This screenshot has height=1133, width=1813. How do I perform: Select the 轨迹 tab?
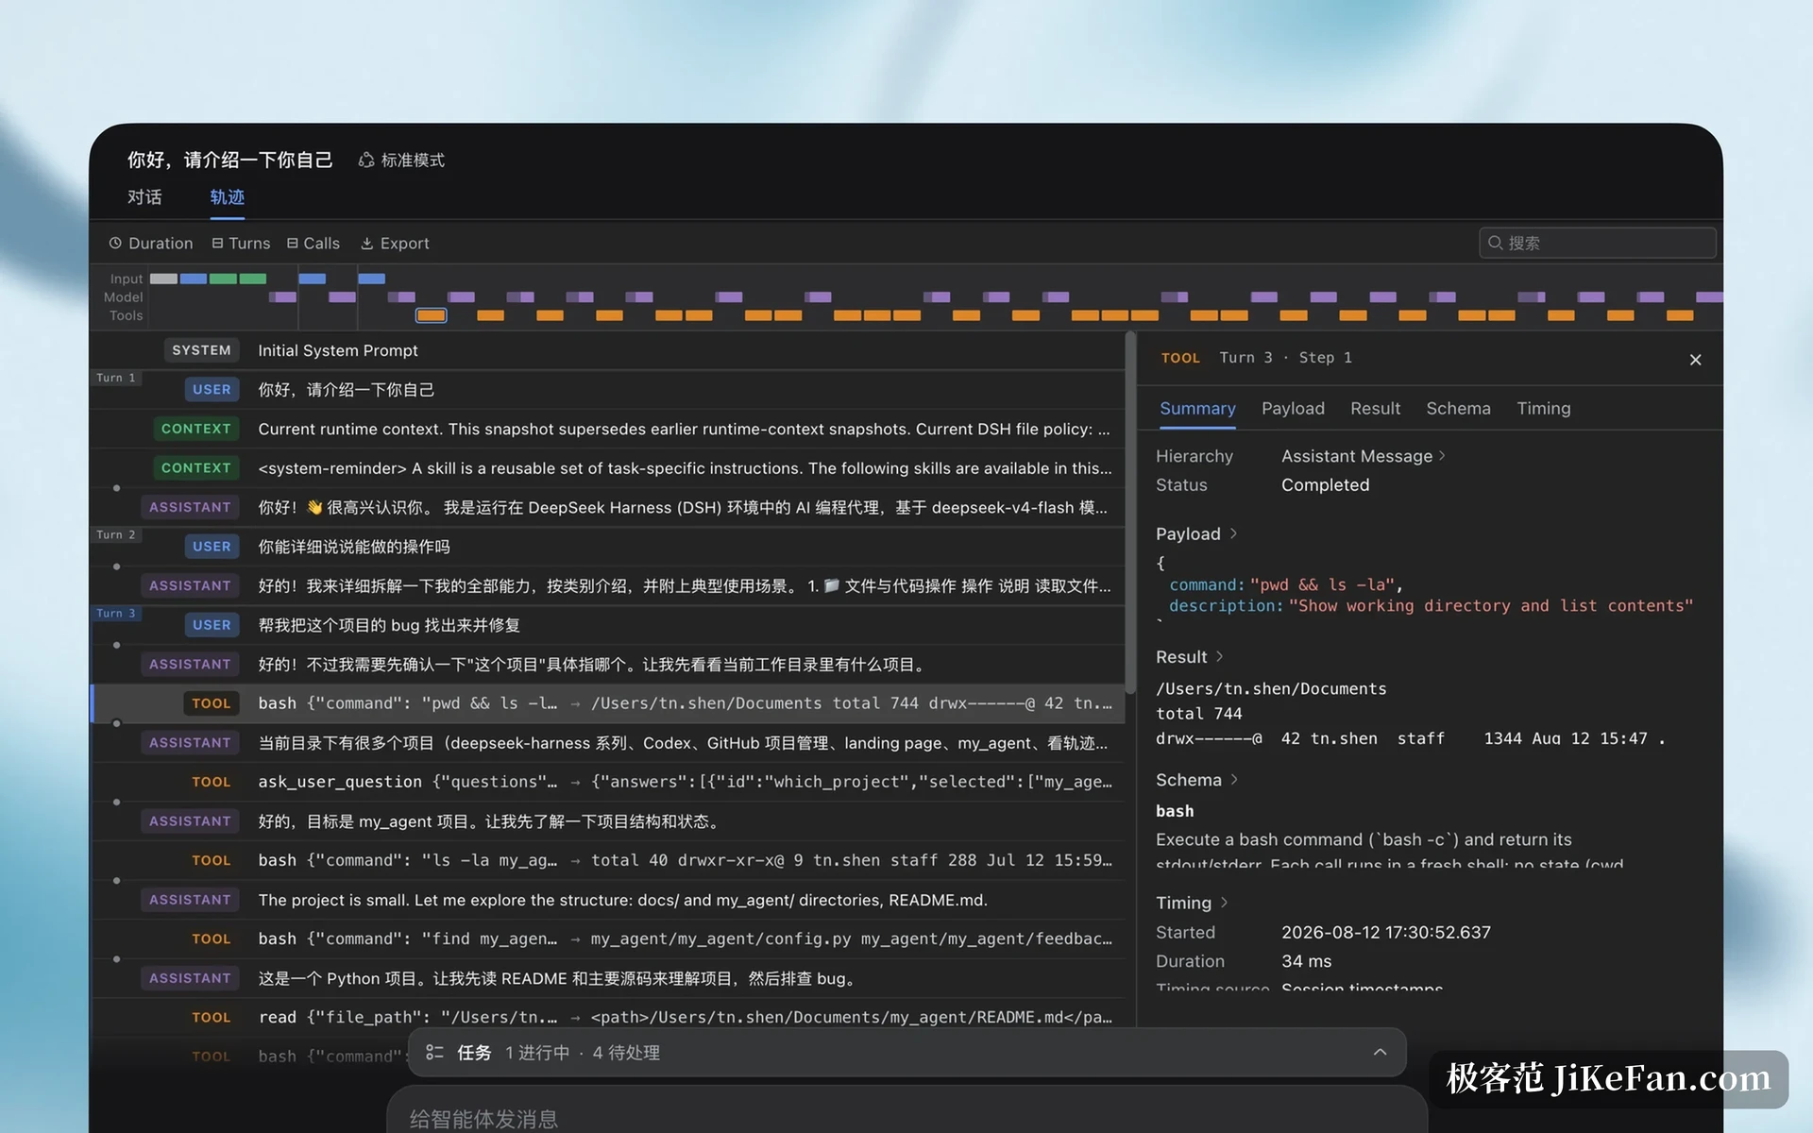[227, 196]
